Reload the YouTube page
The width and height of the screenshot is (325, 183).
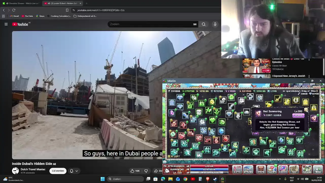tap(14, 10)
